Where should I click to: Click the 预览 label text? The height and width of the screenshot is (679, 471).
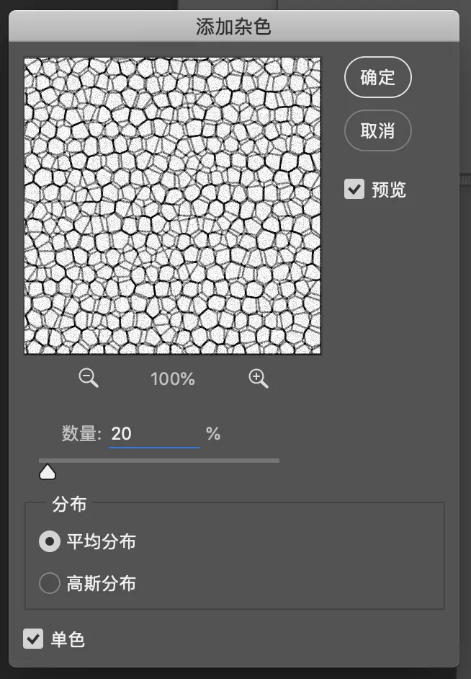(x=389, y=190)
